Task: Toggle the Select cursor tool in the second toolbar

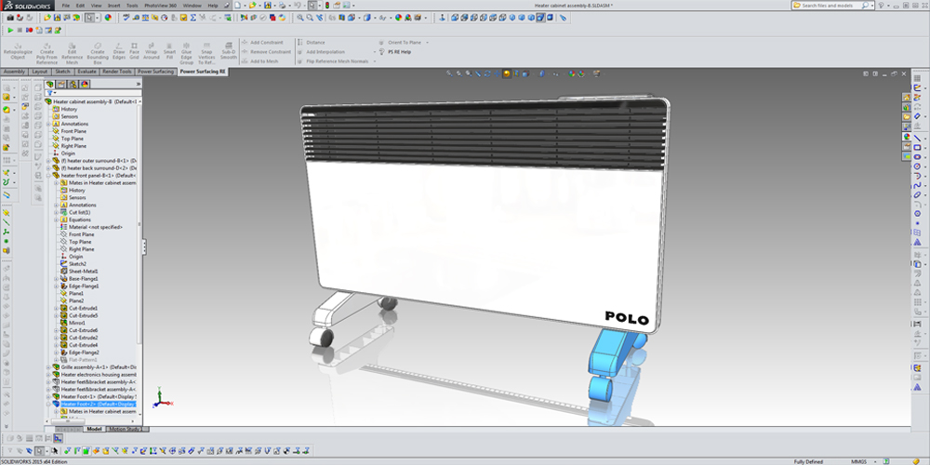Action: click(x=89, y=18)
